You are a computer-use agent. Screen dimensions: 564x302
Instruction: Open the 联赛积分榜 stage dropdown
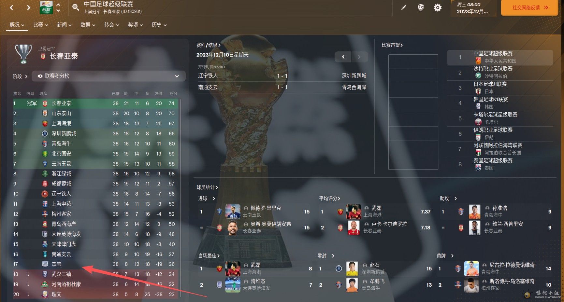108,76
